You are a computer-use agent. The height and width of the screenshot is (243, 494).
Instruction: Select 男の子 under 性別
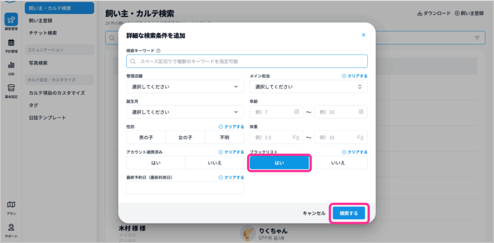(x=146, y=138)
